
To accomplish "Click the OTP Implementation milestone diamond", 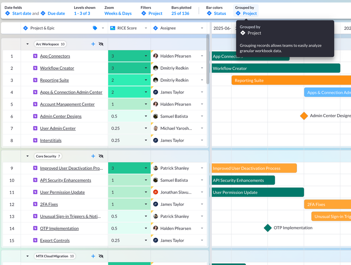I will pos(267,228).
